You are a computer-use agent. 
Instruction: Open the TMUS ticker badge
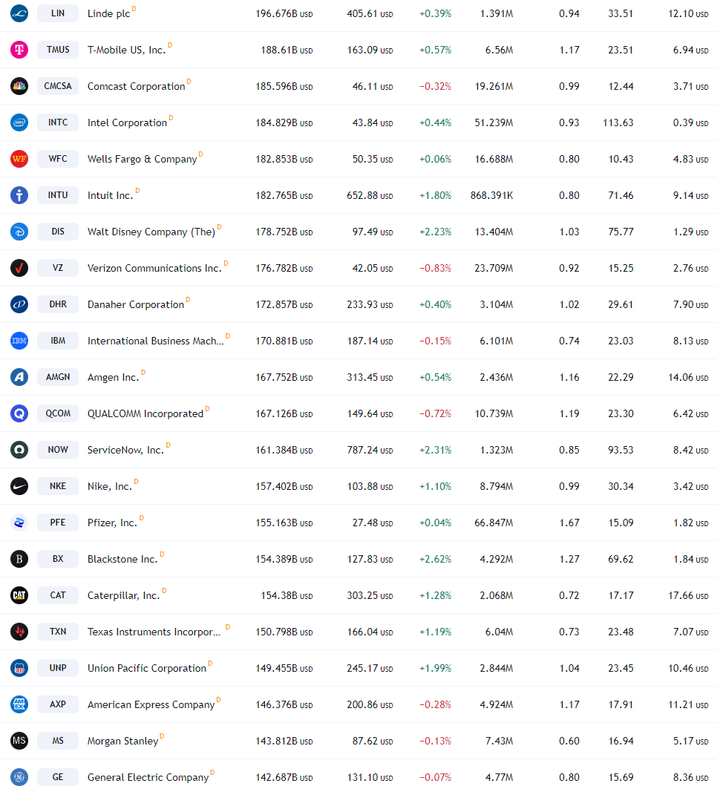58,50
